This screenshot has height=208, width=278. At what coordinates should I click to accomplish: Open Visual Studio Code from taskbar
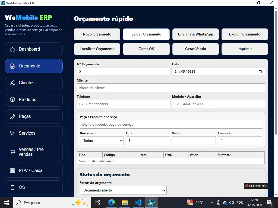[138, 203]
